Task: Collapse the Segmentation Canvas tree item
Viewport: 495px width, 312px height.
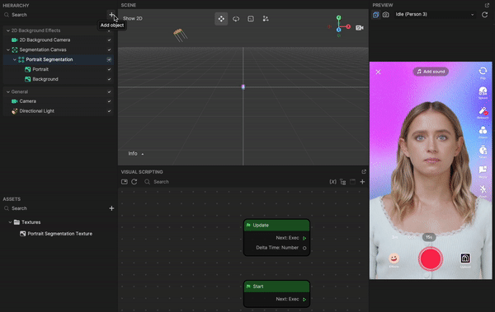Action: point(8,49)
